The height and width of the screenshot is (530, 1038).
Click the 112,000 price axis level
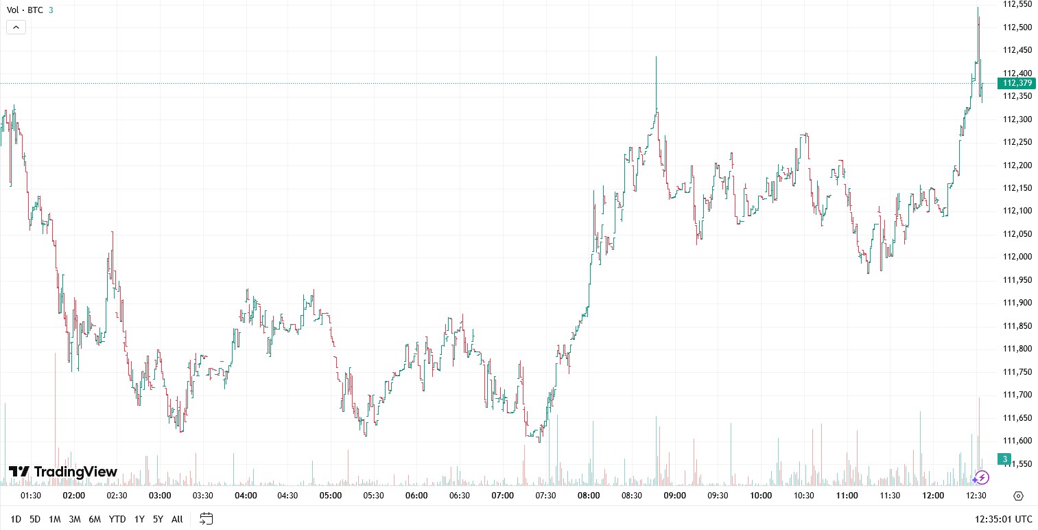tap(1017, 257)
